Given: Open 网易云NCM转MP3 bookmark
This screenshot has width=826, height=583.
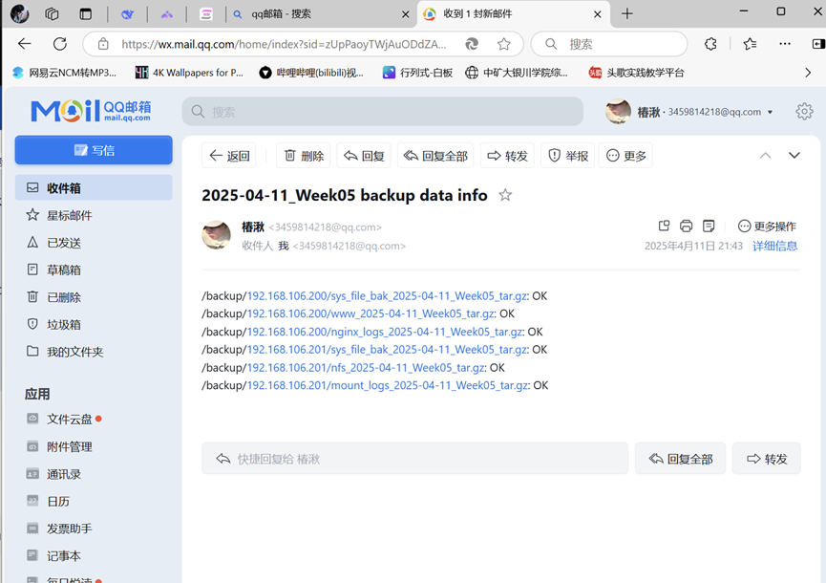Looking at the screenshot, I should [x=65, y=73].
